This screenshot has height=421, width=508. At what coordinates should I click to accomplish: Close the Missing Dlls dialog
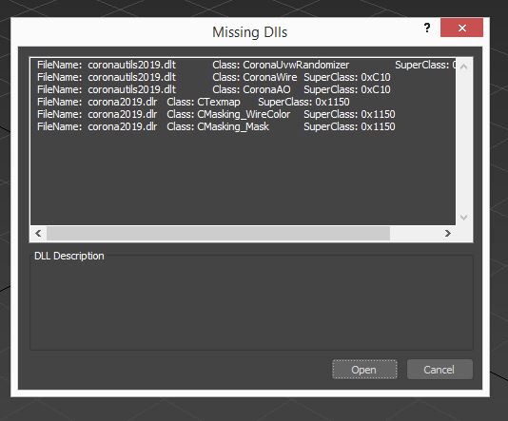coord(461,28)
